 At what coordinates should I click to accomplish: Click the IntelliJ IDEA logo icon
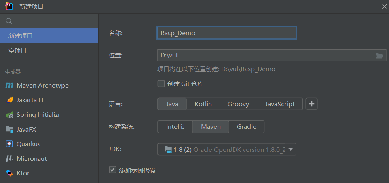click(9, 6)
